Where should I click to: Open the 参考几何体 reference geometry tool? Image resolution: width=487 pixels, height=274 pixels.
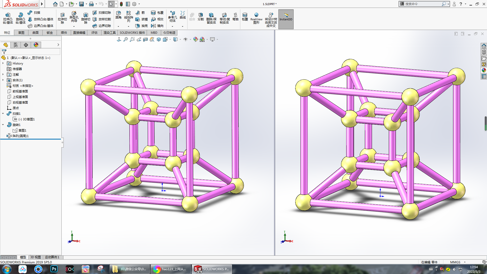[173, 17]
